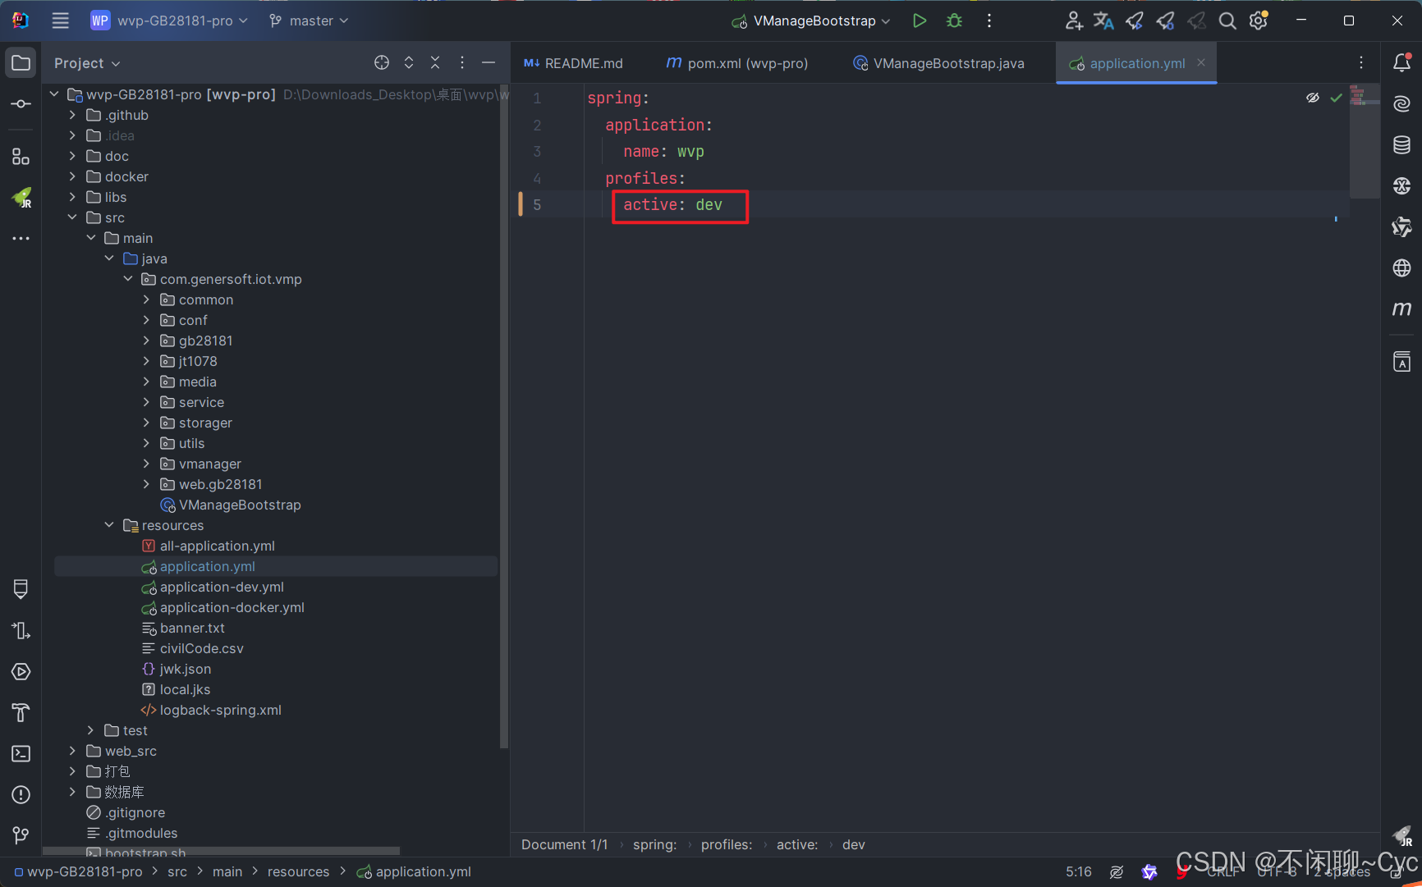Open the Terminal tool window
This screenshot has width=1422, height=887.
[21, 753]
